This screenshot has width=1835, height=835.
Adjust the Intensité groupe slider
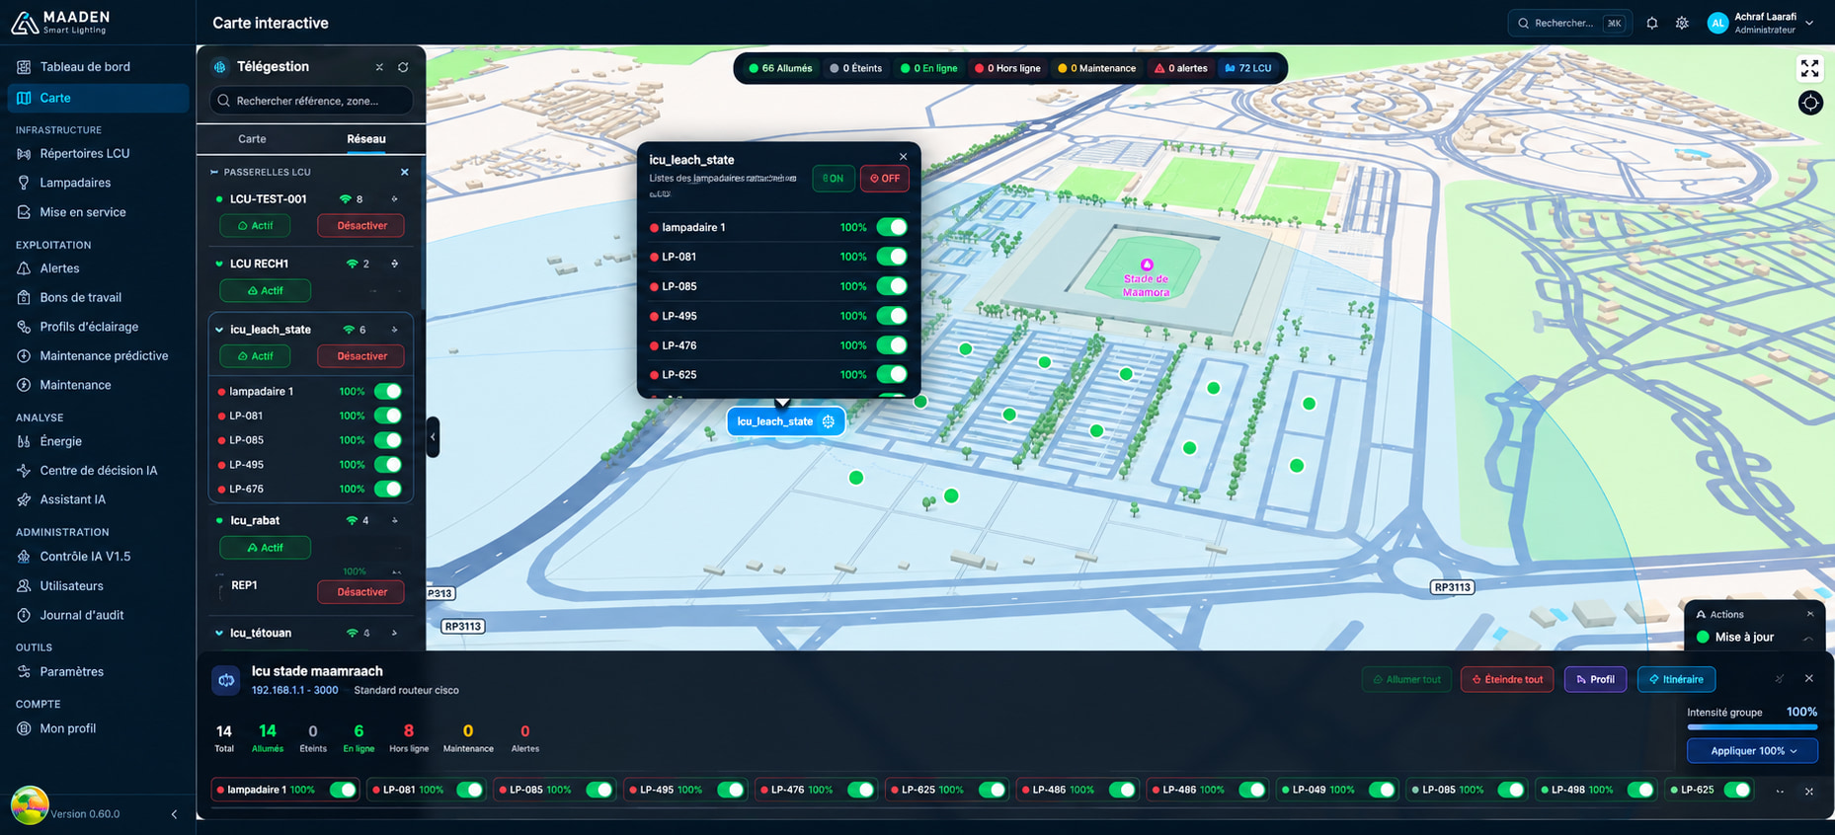point(1752,727)
